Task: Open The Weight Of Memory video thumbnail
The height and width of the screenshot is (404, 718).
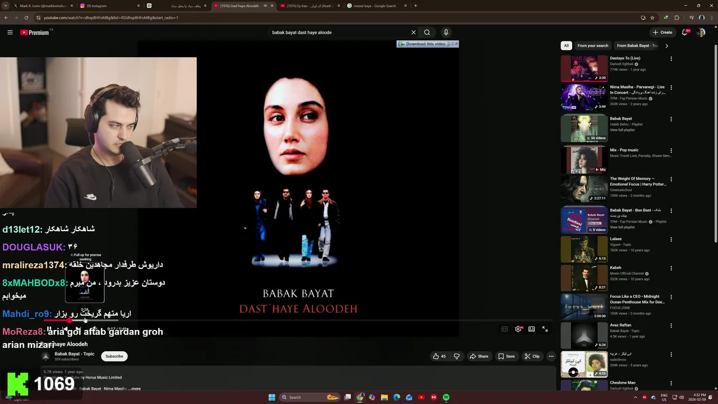Action: click(584, 189)
